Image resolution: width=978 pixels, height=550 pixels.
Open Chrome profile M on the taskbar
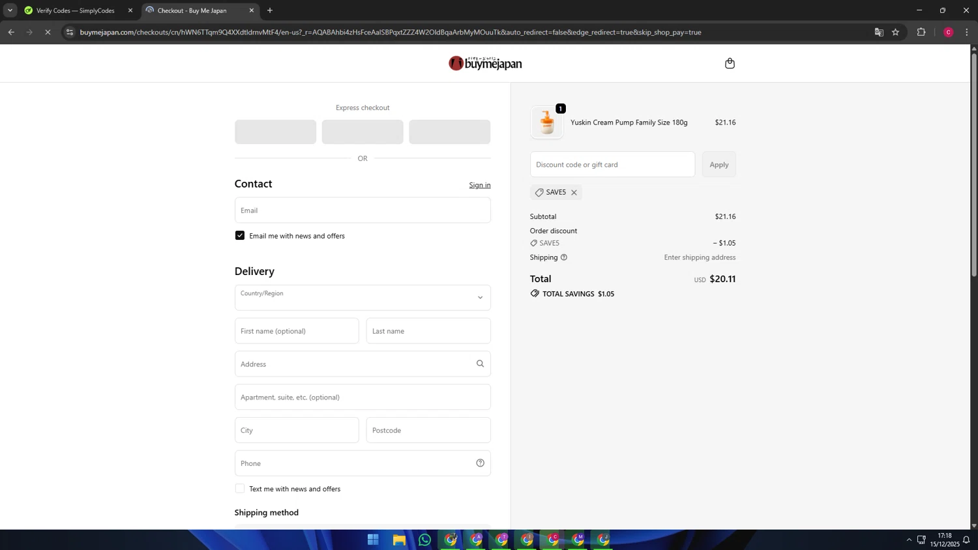[578, 540]
